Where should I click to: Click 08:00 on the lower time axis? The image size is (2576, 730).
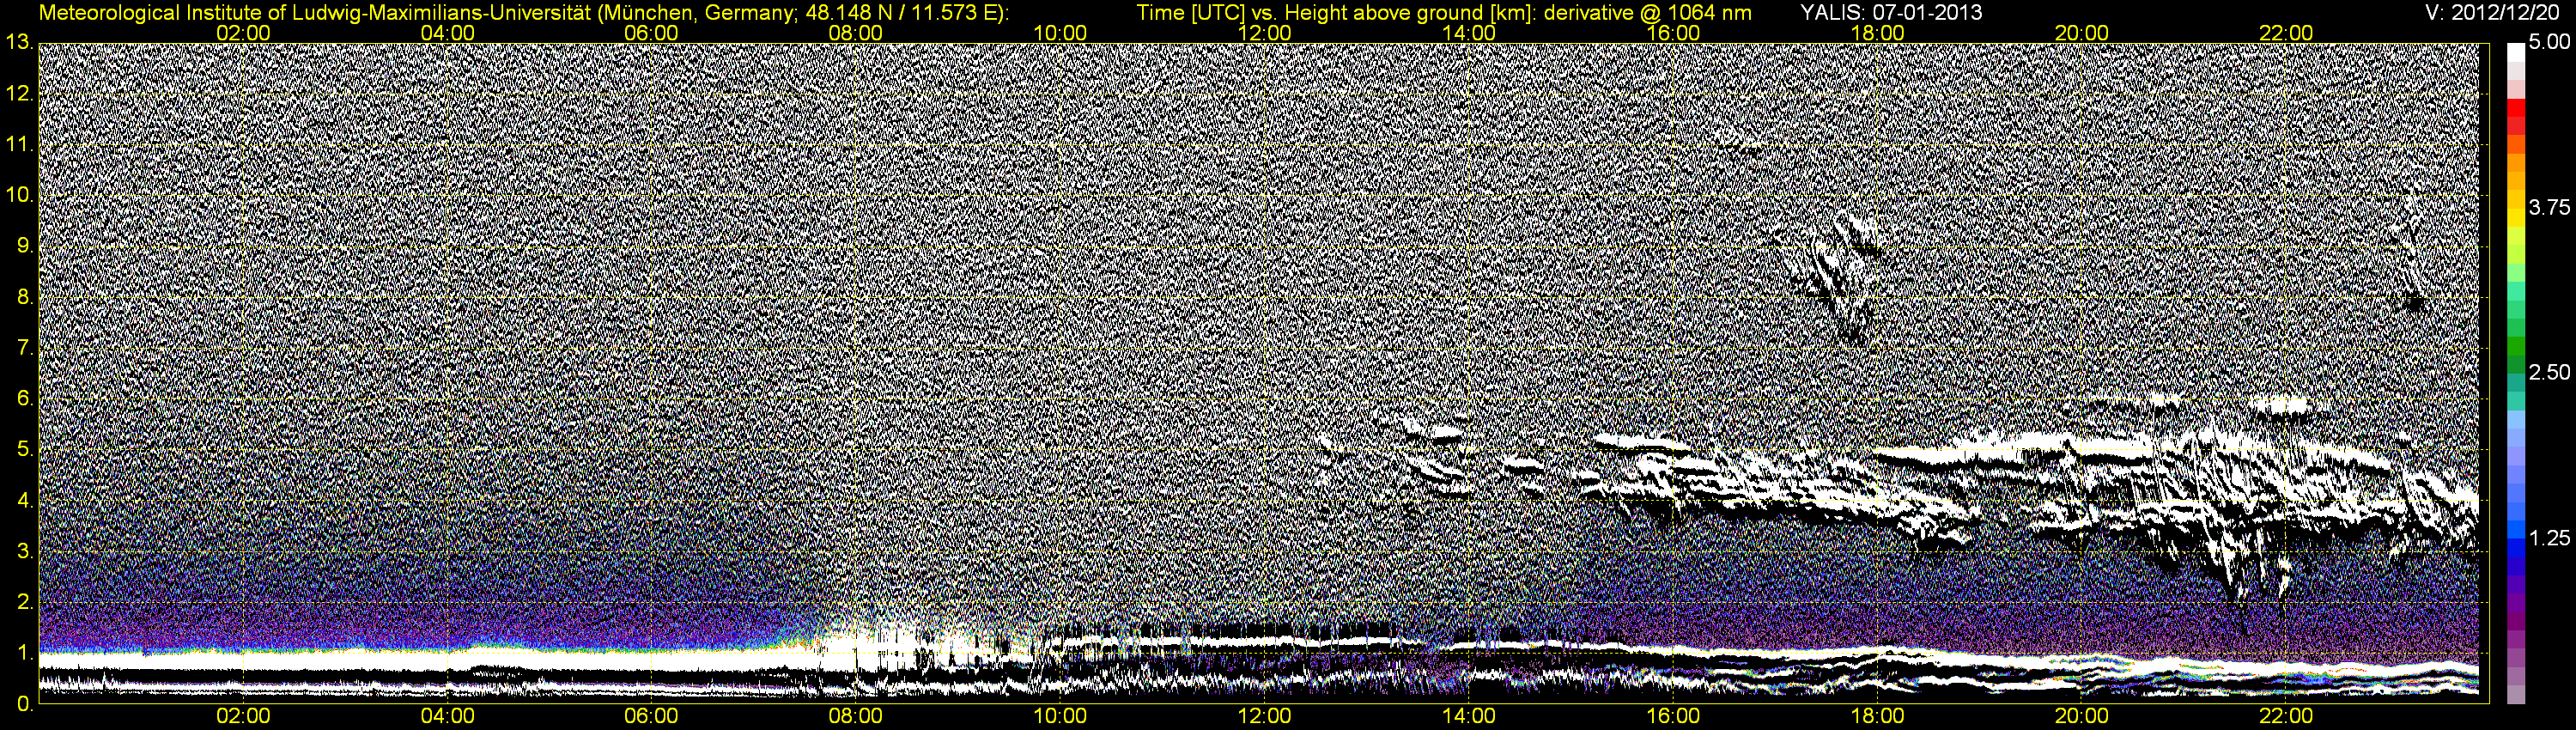coord(856,717)
